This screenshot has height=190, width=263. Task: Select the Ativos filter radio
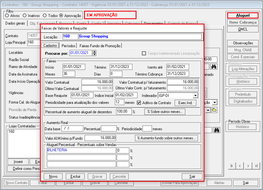click(7, 16)
